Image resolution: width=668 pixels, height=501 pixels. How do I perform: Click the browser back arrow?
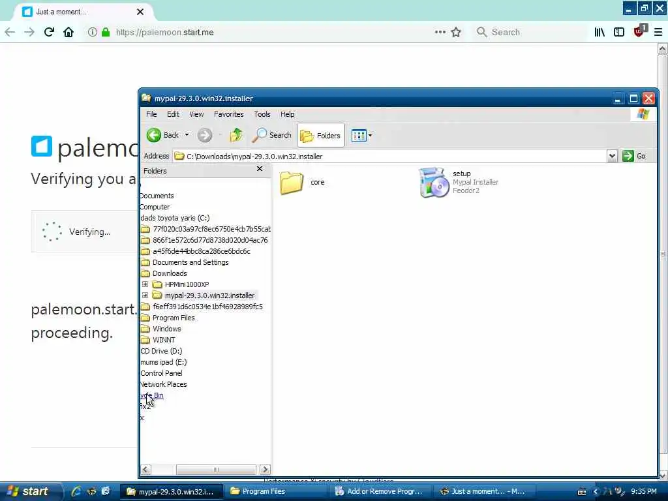tap(10, 32)
